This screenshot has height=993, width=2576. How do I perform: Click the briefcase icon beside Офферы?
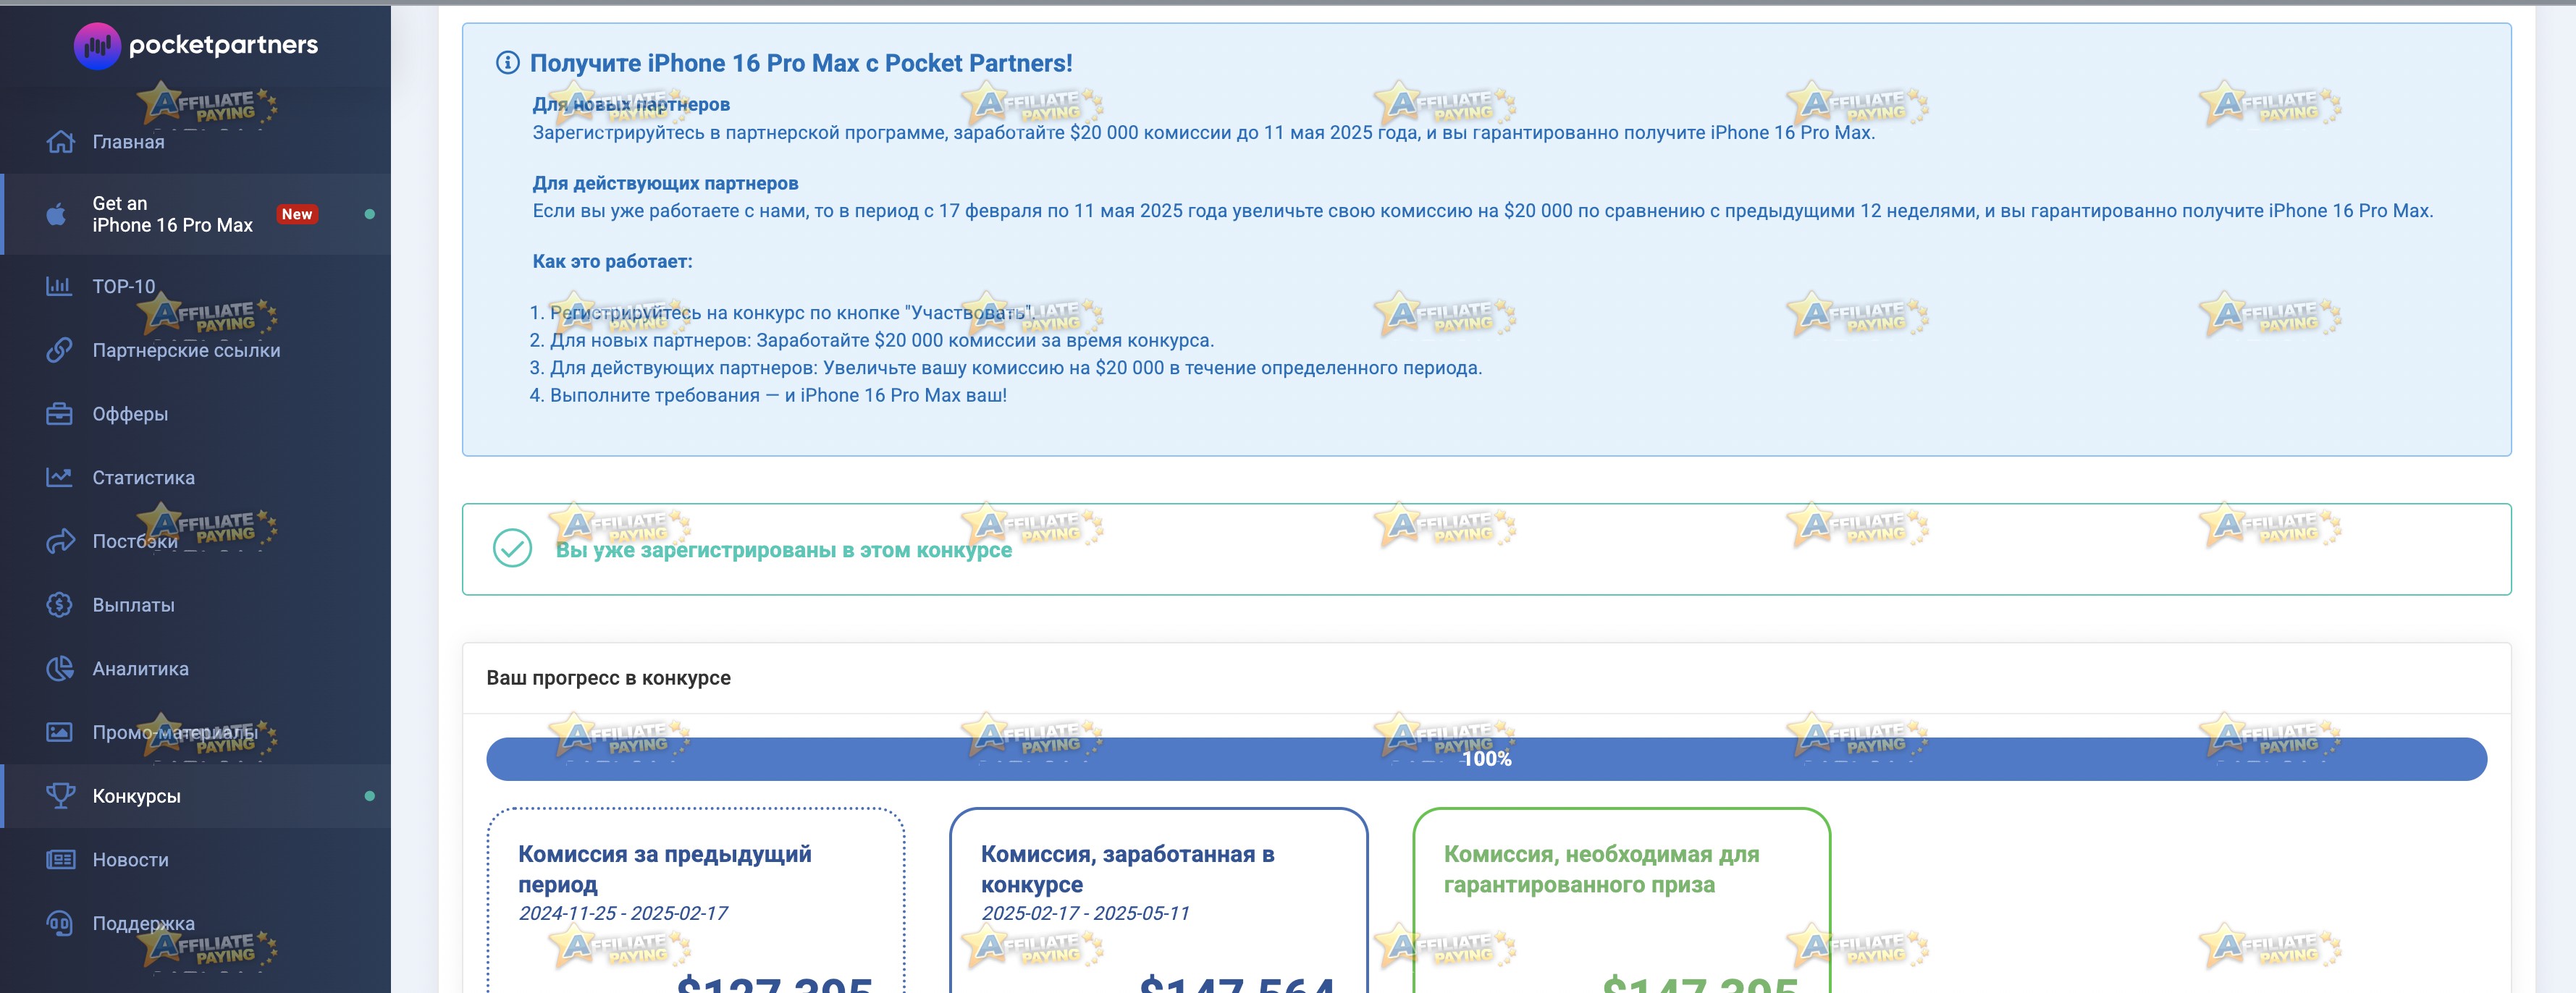click(x=59, y=414)
